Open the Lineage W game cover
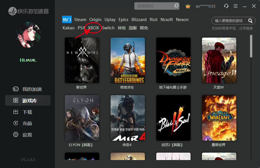Viewport: 260px width, 168px height. [x=219, y=60]
